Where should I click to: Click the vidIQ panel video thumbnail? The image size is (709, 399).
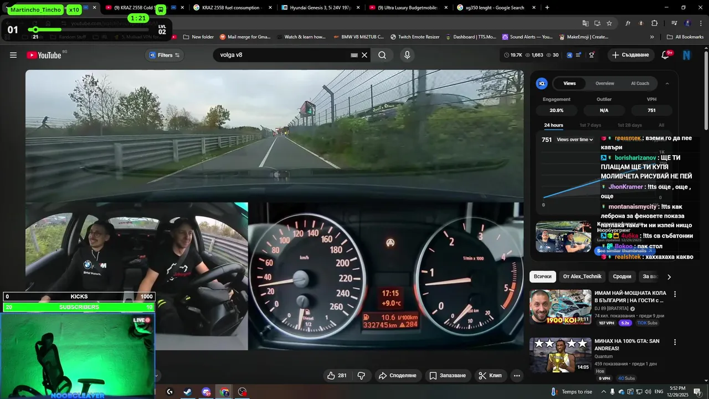point(563,237)
